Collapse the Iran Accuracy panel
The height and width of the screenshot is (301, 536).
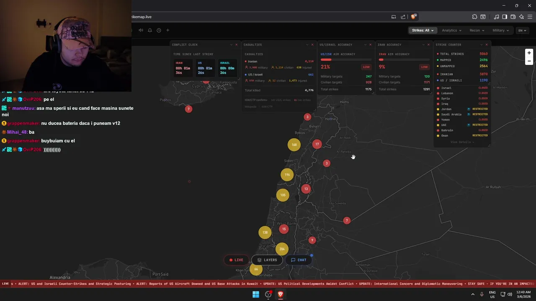pyautogui.click(x=423, y=45)
